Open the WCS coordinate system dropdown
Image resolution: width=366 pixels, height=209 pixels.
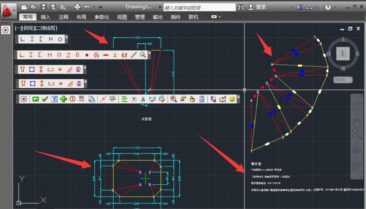[x=343, y=80]
